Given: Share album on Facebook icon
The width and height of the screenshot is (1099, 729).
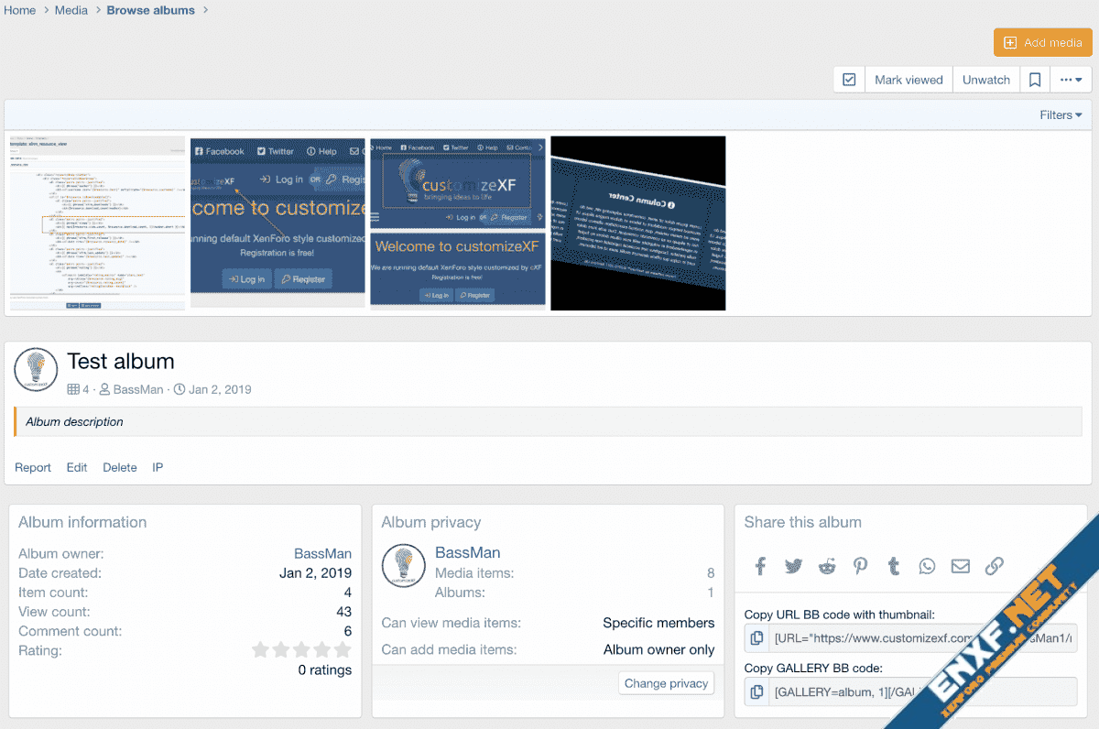Looking at the screenshot, I should coord(760,566).
